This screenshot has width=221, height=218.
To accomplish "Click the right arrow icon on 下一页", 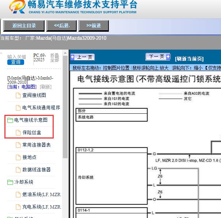I will (x=168, y=57).
